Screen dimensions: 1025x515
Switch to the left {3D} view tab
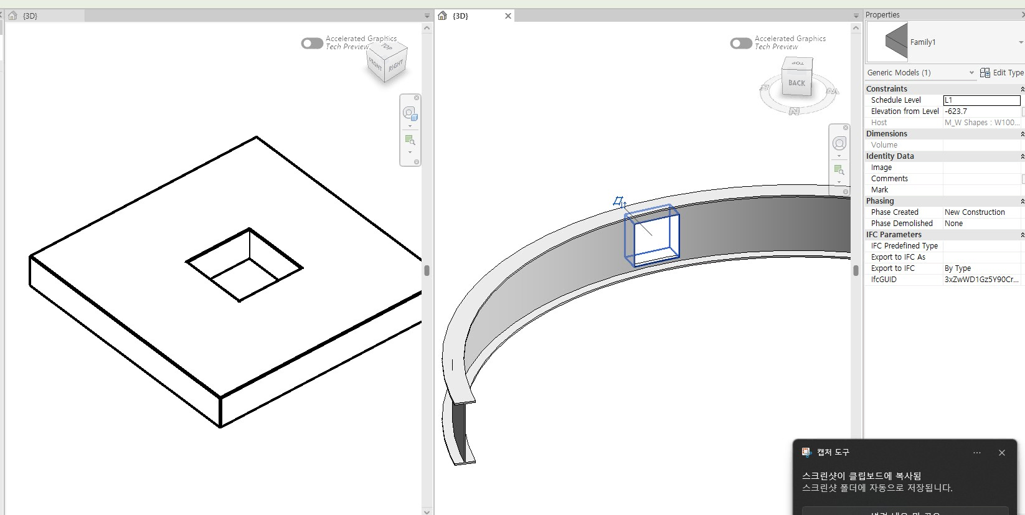pos(30,16)
